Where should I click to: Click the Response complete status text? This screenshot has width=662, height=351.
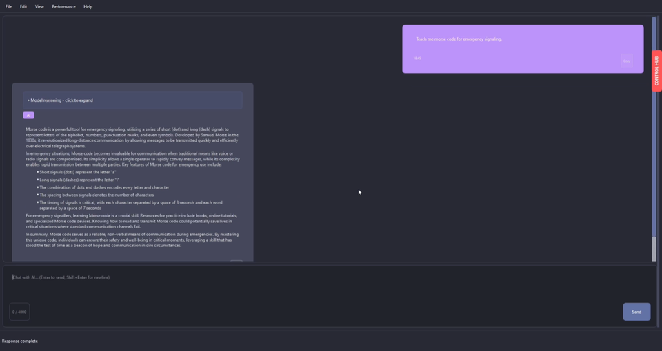pyautogui.click(x=20, y=341)
